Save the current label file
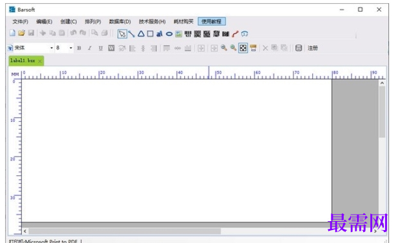 tap(31, 33)
